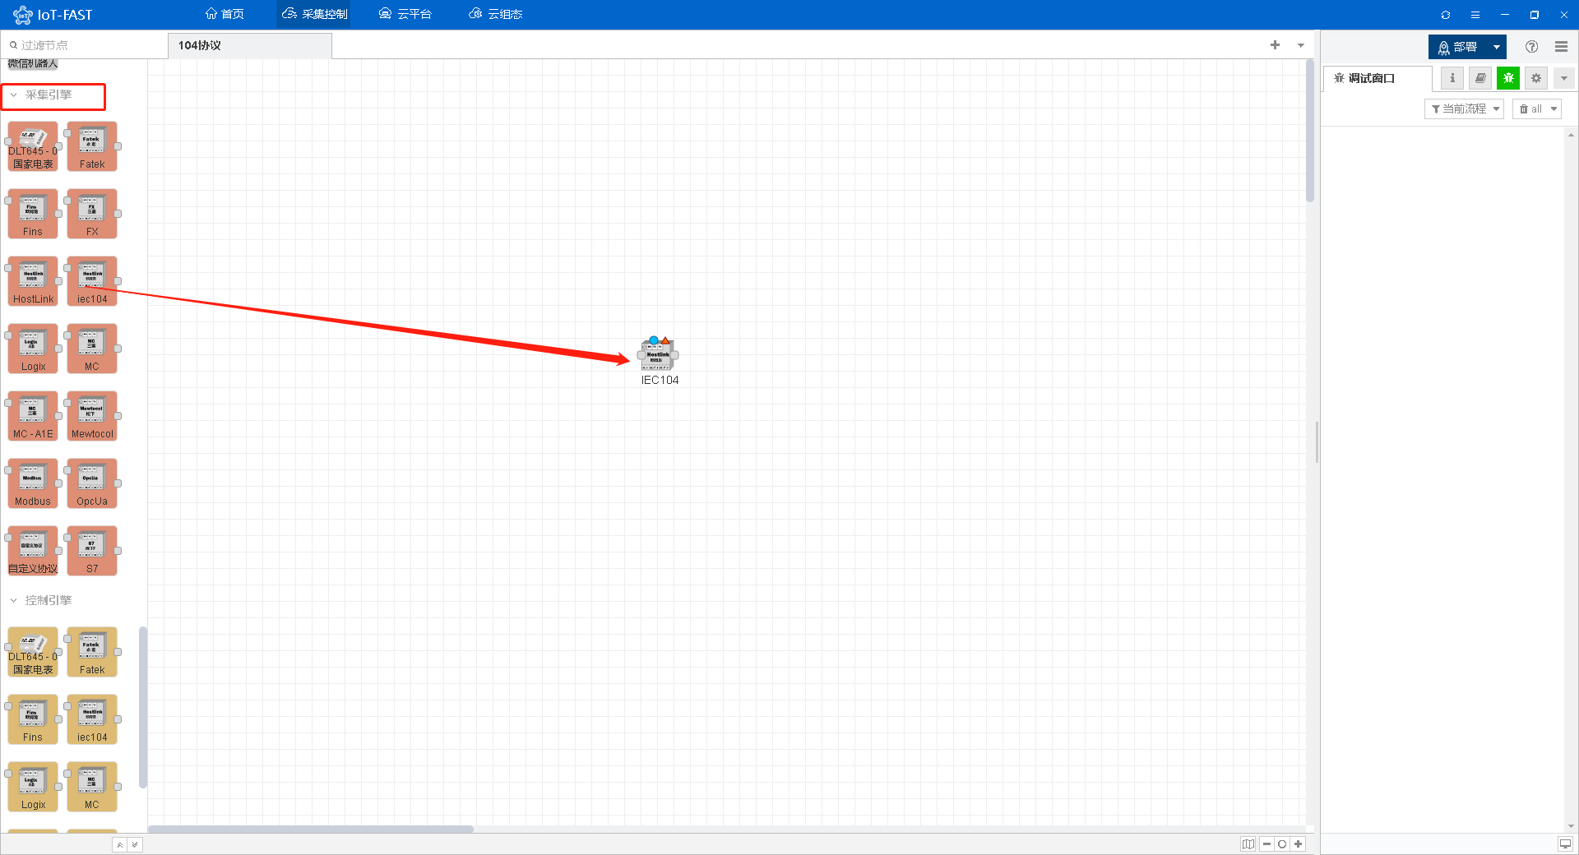The width and height of the screenshot is (1579, 855).
Task: Select the DLT645 node under 采集引擎
Action: coord(33,146)
